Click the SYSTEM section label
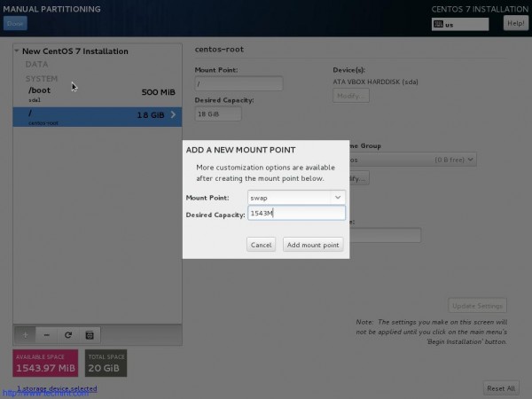This screenshot has height=399, width=532. [x=42, y=78]
